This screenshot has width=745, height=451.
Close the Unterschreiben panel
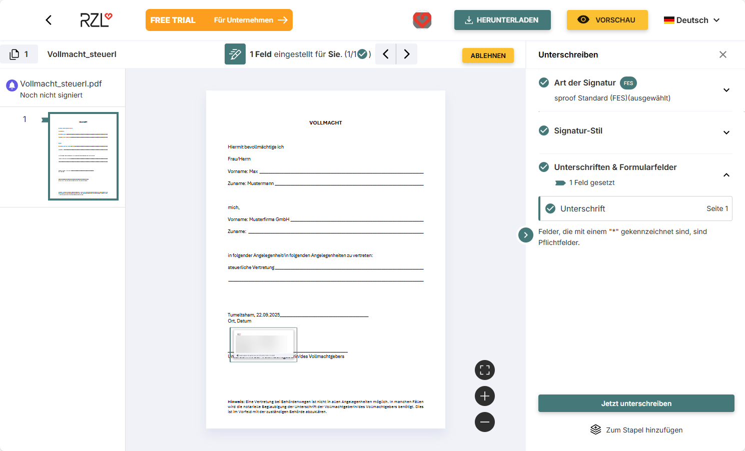coord(722,54)
